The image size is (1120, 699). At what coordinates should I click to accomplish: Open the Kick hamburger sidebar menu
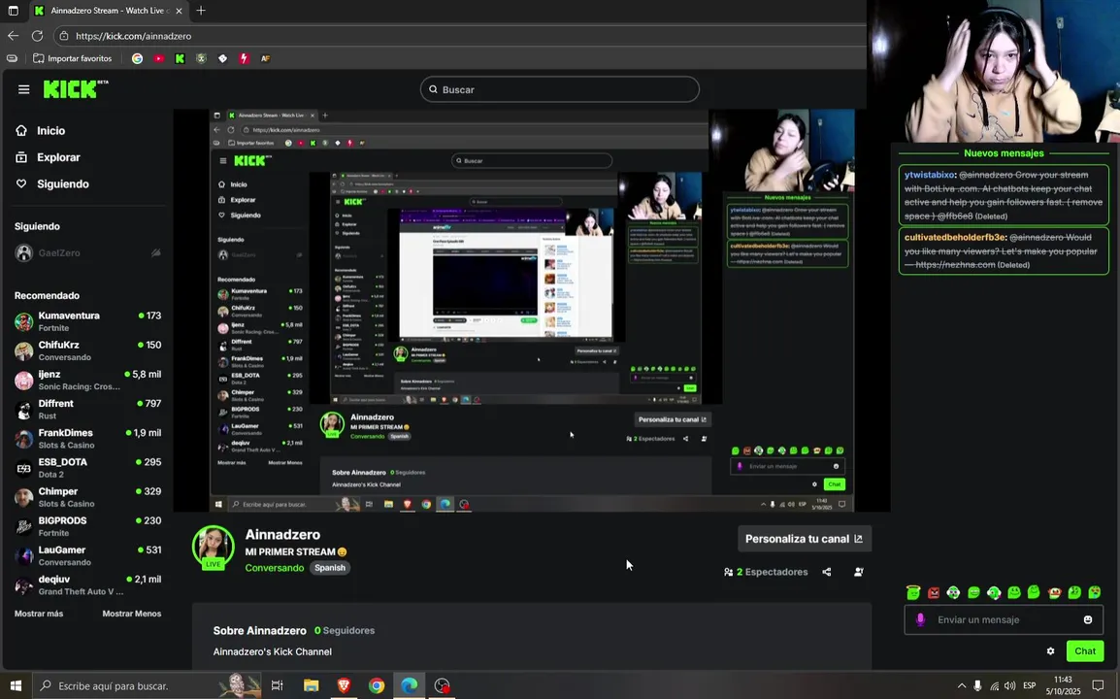[x=23, y=89]
